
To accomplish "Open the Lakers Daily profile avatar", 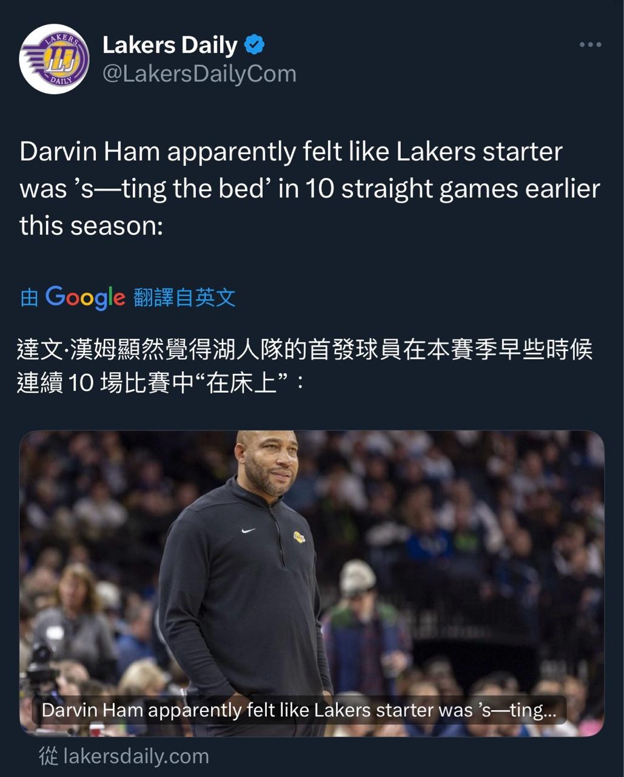I will tap(55, 59).
